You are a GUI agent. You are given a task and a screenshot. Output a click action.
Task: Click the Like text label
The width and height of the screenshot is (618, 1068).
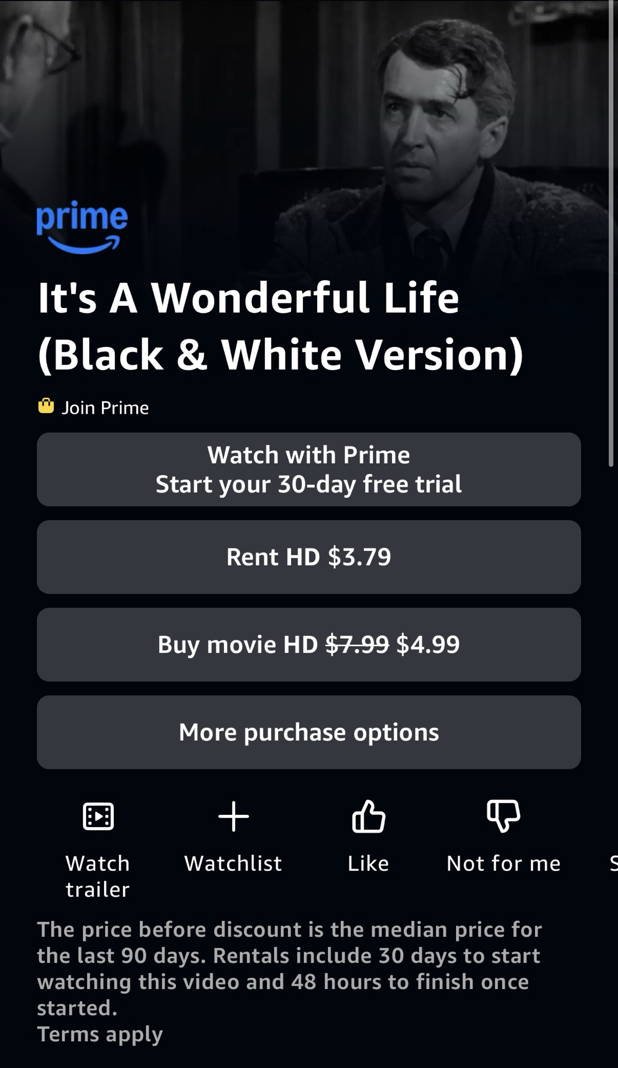pyautogui.click(x=368, y=863)
